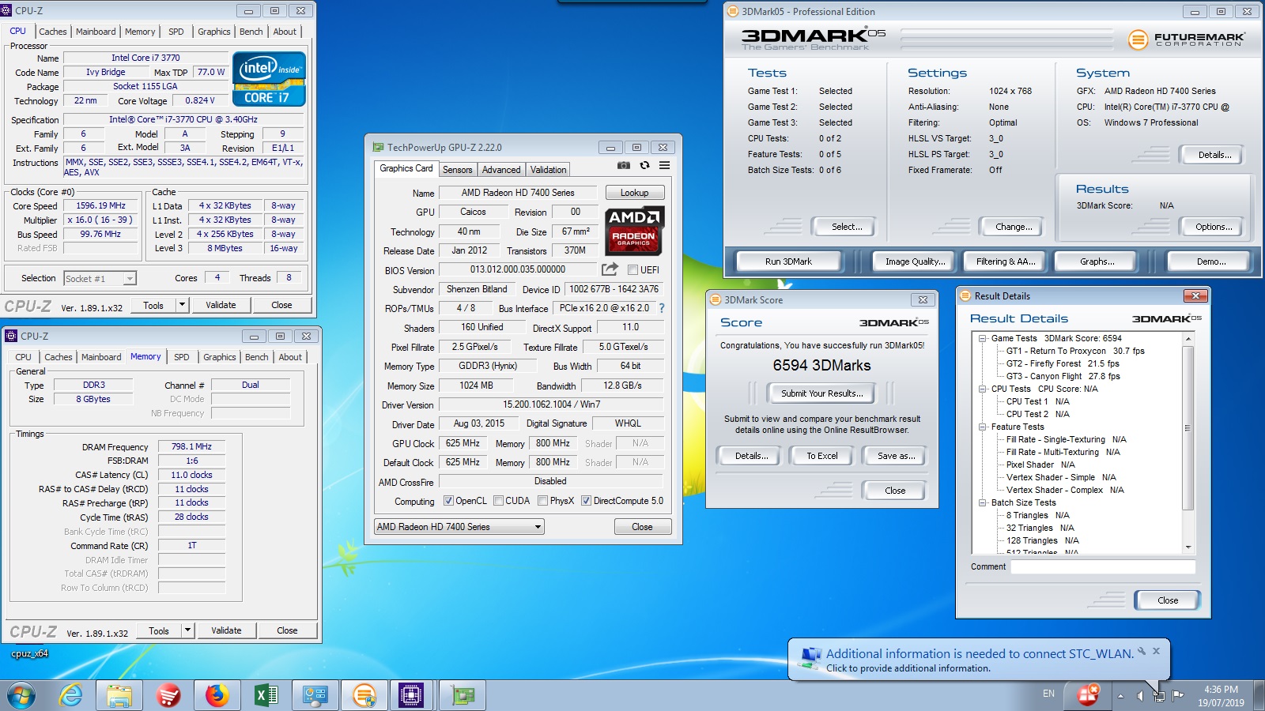Screen dimensions: 1265x711
Task: Toggle the DirectCompute 5.0 checkbox
Action: [x=586, y=501]
